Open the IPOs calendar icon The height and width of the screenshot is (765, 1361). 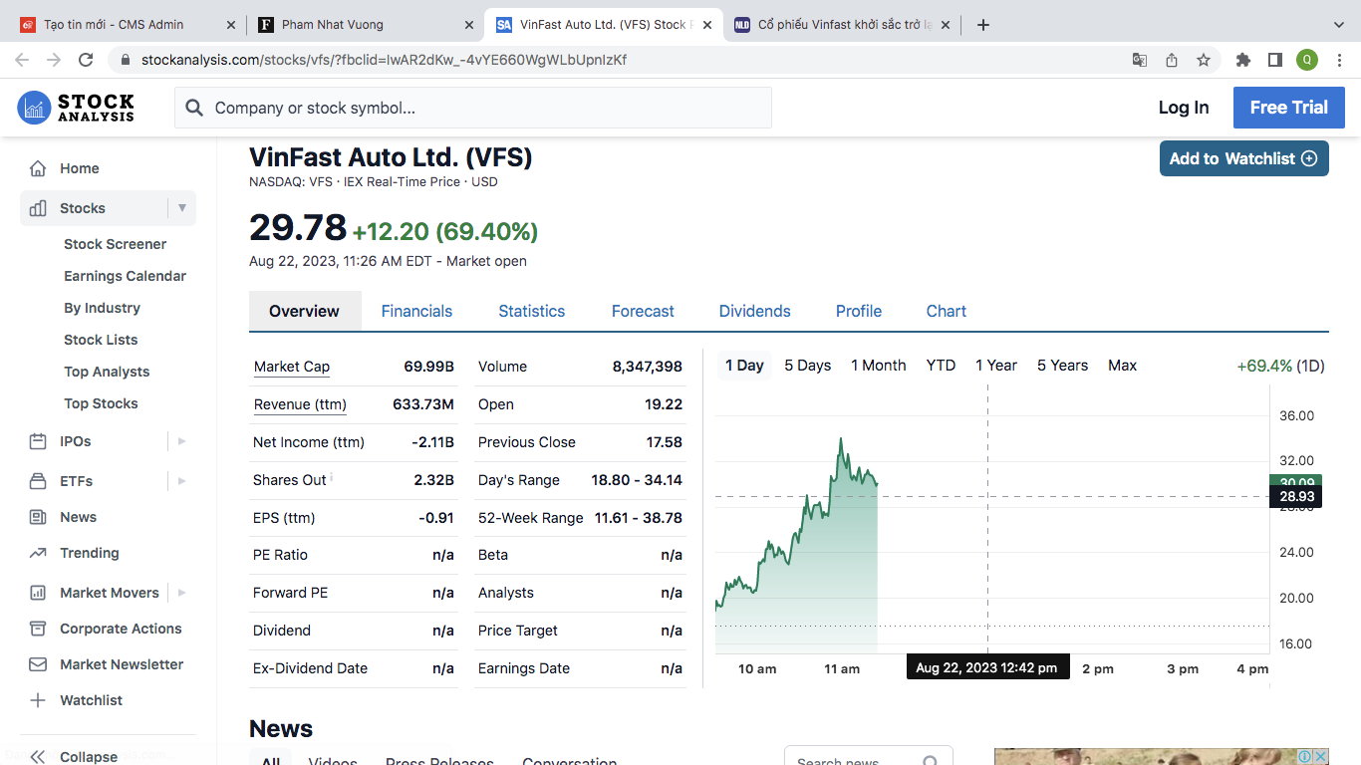coord(38,441)
